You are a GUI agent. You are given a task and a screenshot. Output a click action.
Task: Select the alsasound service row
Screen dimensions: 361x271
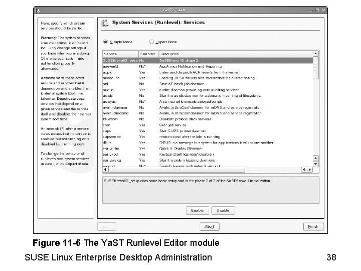(208, 78)
